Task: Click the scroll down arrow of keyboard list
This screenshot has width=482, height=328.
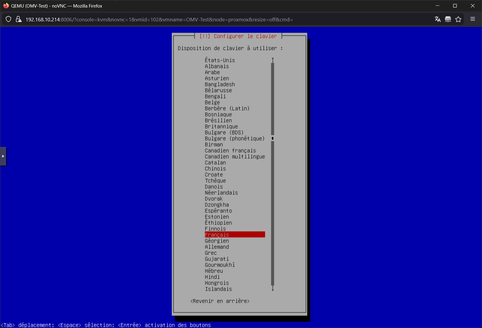Action: 273,289
